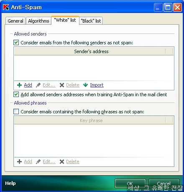This screenshot has width=184, height=192.
Task: Select the "White" list tab
Action: (65, 20)
